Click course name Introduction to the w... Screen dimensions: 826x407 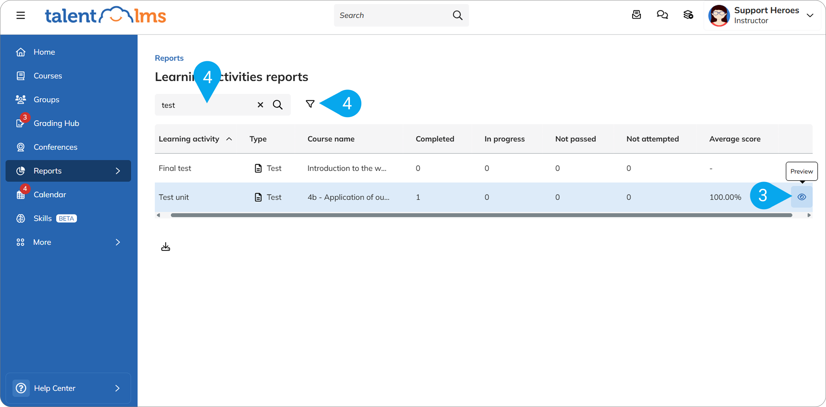347,168
